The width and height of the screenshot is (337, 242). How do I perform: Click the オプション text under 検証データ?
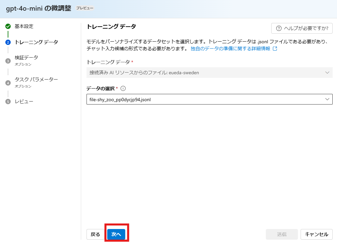pos(23,64)
